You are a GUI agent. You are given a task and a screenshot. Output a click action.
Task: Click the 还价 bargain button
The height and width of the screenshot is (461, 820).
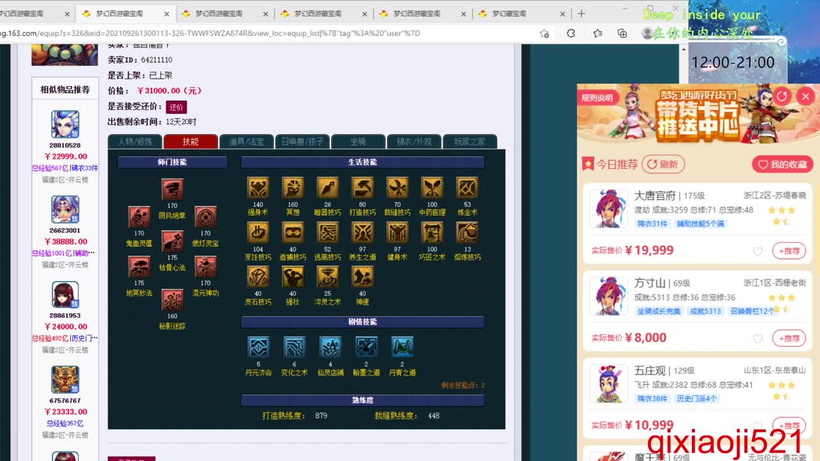tap(176, 107)
